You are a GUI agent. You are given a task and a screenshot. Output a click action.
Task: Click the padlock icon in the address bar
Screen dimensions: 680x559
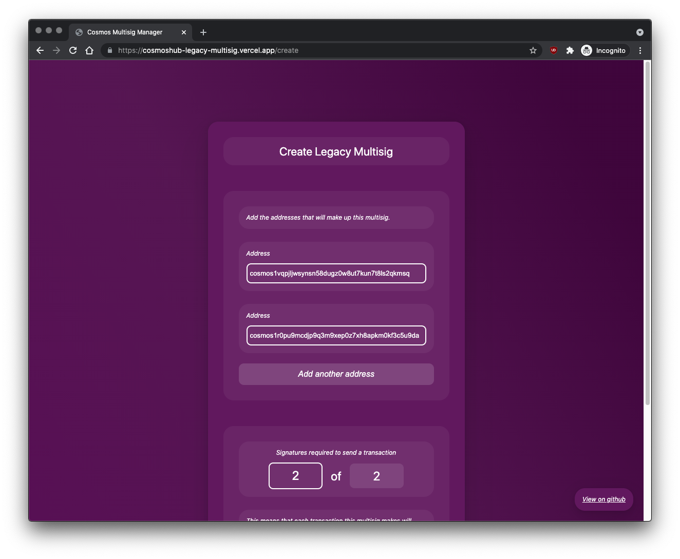pyautogui.click(x=109, y=50)
